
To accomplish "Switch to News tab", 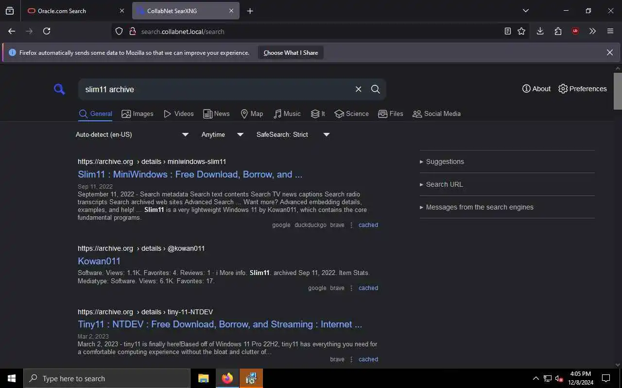I will tap(216, 113).
